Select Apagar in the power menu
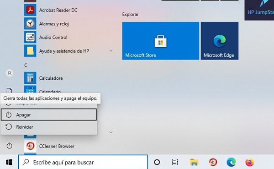 [49, 114]
